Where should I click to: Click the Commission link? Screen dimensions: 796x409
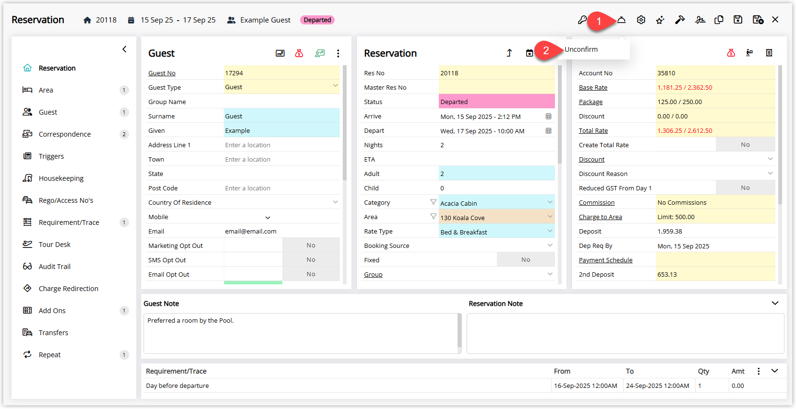[x=597, y=202]
